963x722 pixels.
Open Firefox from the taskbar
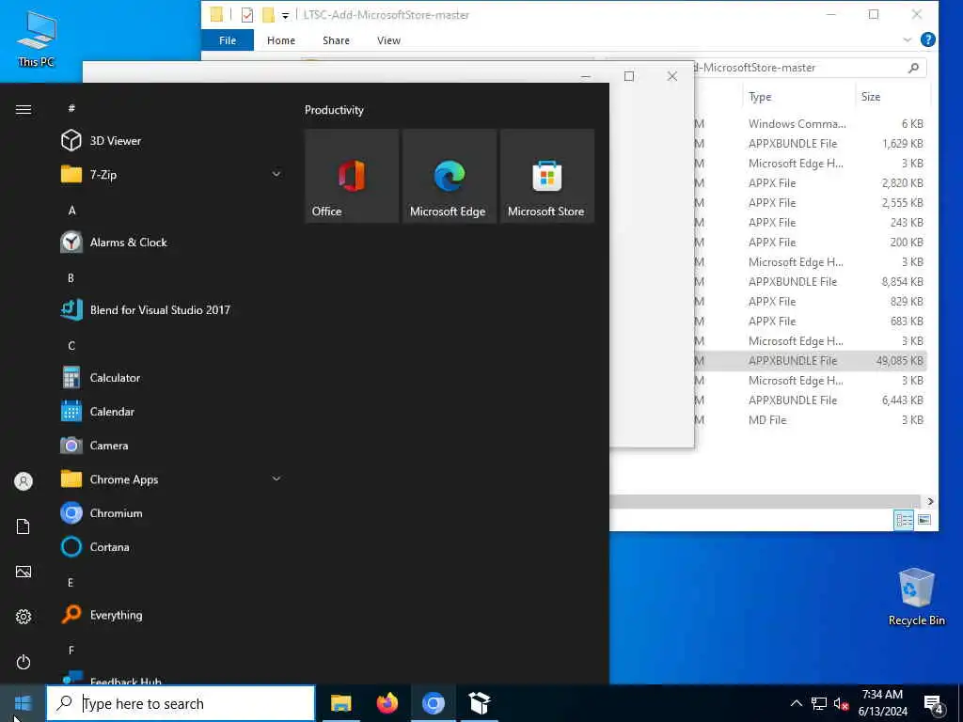coord(387,703)
